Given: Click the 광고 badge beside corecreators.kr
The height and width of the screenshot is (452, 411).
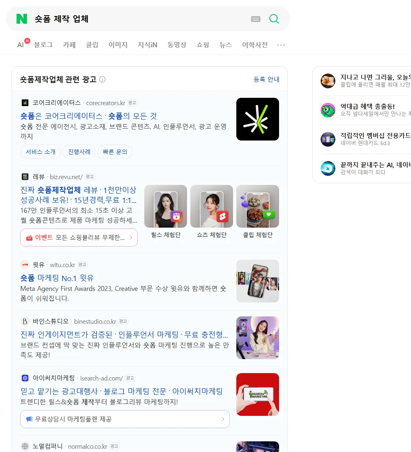Looking at the screenshot, I should [132, 103].
